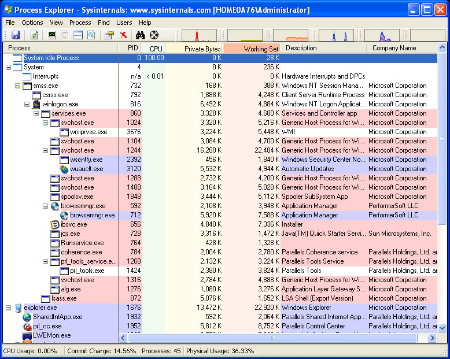Viewport: 450px width, 359px height.
Task: Click the horizontal scrollbar right arrow
Action: point(432,338)
